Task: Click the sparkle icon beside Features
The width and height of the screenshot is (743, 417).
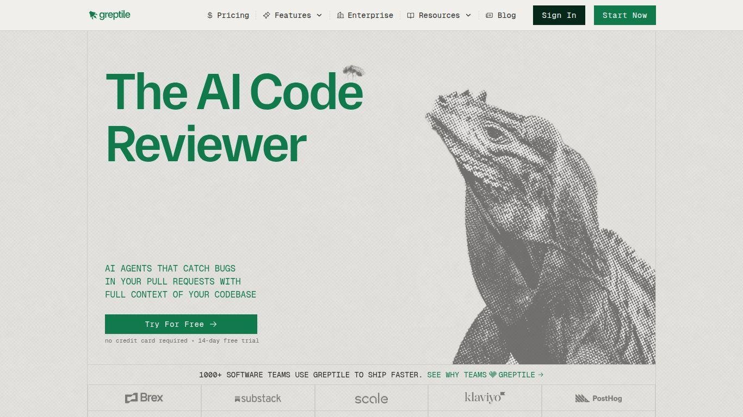Action: pos(267,15)
